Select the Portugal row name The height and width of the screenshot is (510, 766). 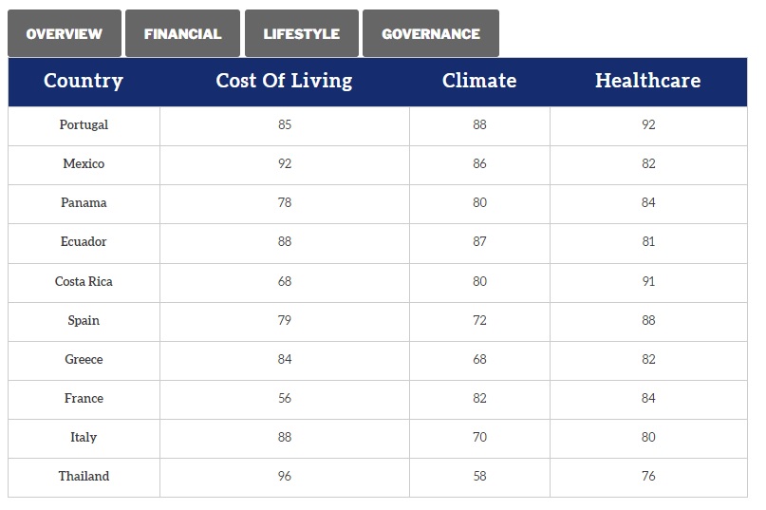(84, 125)
